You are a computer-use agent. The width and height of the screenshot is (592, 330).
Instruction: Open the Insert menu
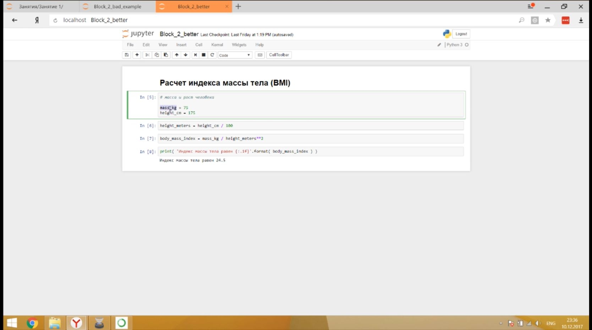181,45
